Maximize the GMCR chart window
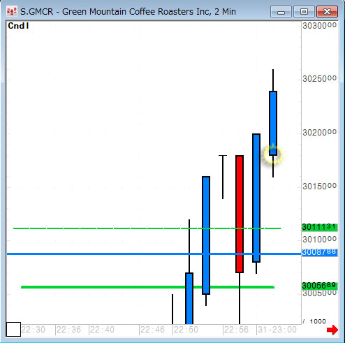 304,12
